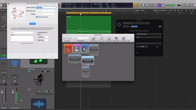Select the Network device icon
196x110 pixels.
coord(76,49)
